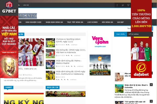
Task: Open Kinh Nghiệm Cược menu item
Action: [x=33, y=22]
